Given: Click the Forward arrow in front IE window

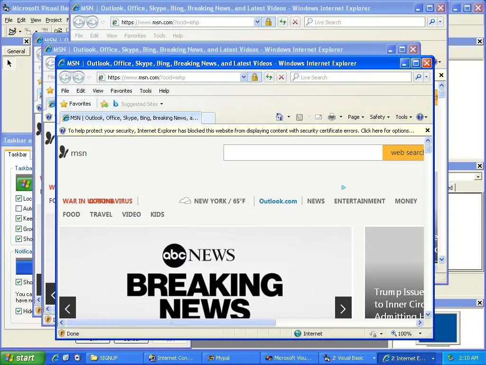Looking at the screenshot, I should pos(78,77).
